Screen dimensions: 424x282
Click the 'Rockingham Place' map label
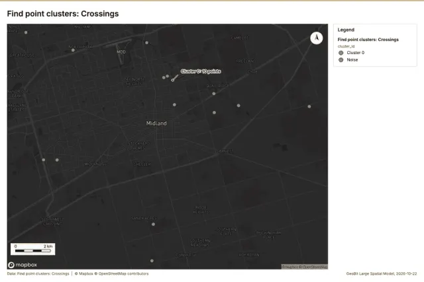[x=269, y=235]
